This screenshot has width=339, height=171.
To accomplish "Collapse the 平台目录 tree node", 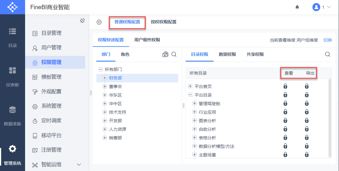I will [190, 95].
